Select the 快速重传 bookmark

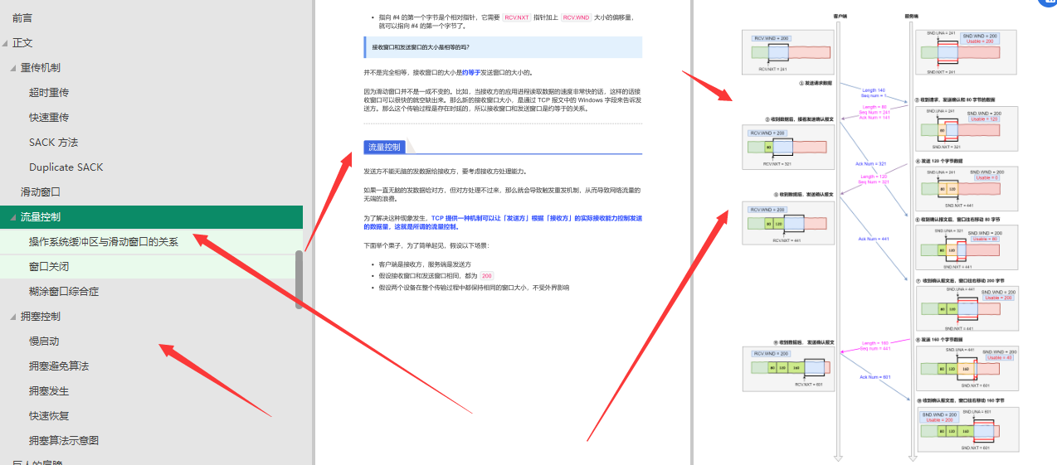coord(49,117)
